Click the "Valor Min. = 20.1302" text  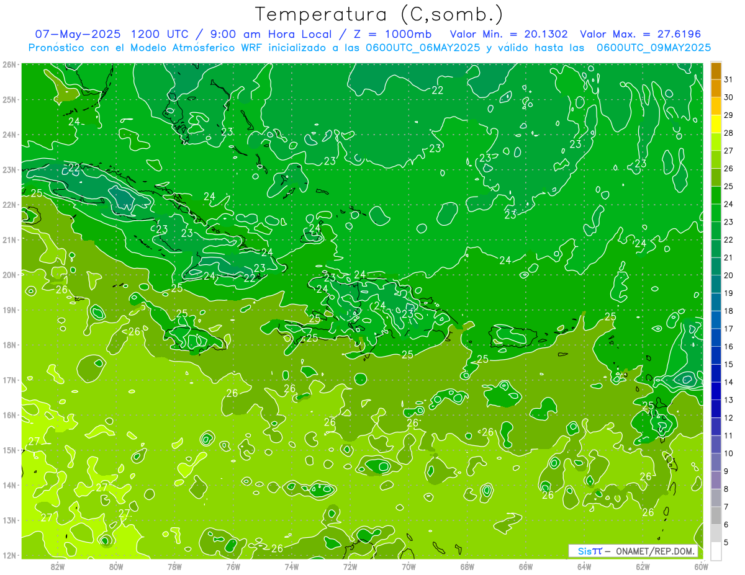tap(508, 34)
